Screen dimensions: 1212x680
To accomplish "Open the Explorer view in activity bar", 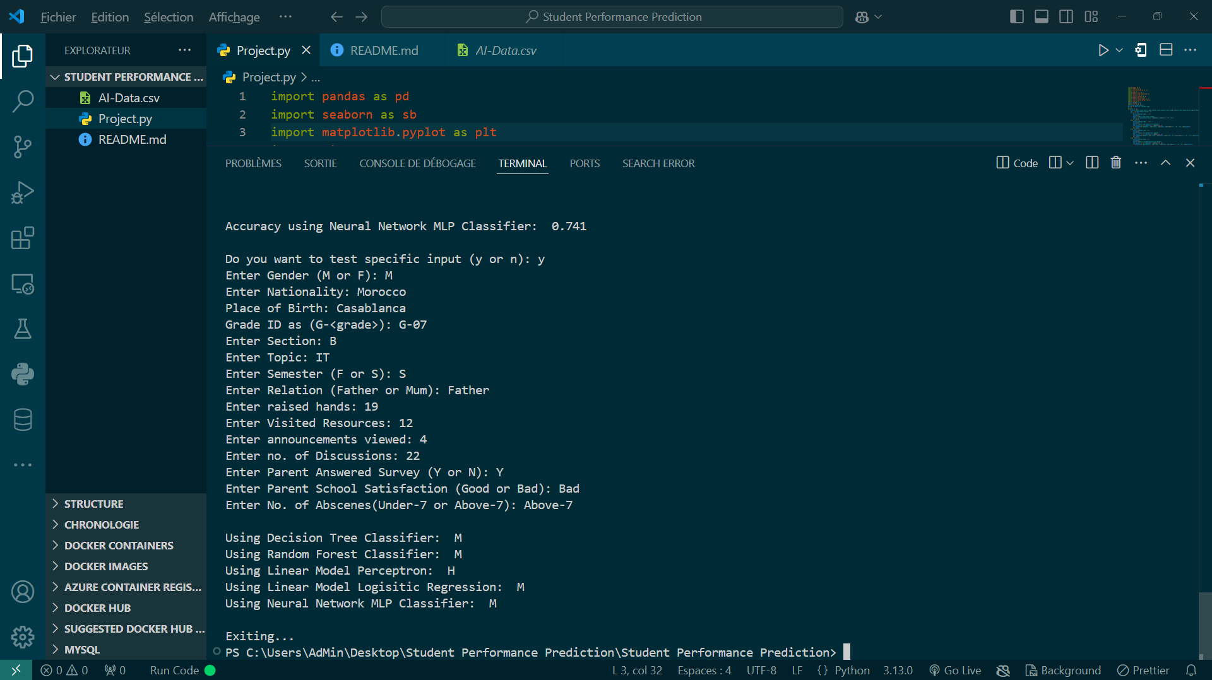I will [23, 56].
